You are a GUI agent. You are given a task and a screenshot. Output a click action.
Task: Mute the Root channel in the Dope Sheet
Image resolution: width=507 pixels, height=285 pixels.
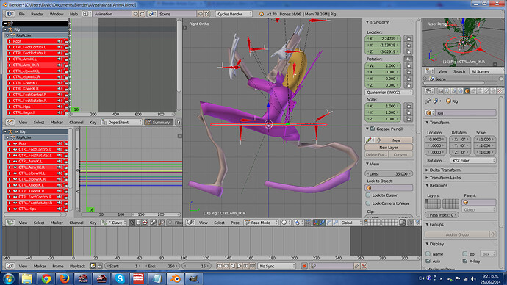(x=60, y=41)
